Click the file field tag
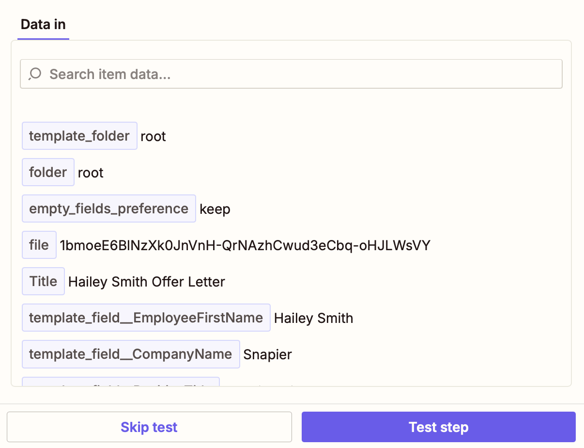This screenshot has width=584, height=448. coord(39,245)
